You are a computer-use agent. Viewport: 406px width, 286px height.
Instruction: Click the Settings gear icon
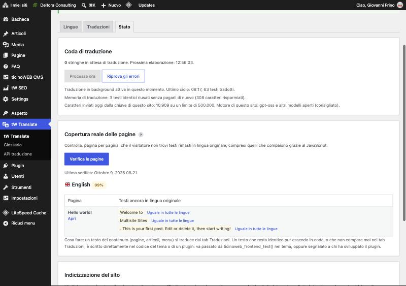point(6,99)
